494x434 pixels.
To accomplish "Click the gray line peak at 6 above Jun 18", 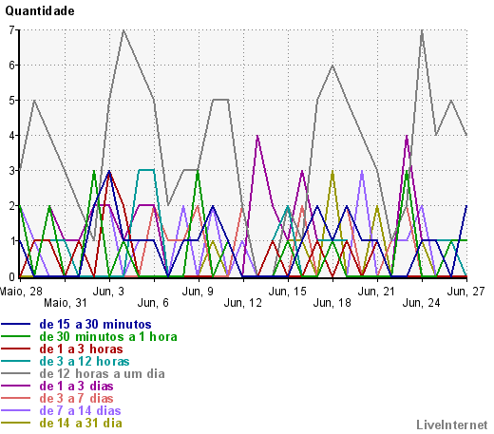I will [332, 66].
